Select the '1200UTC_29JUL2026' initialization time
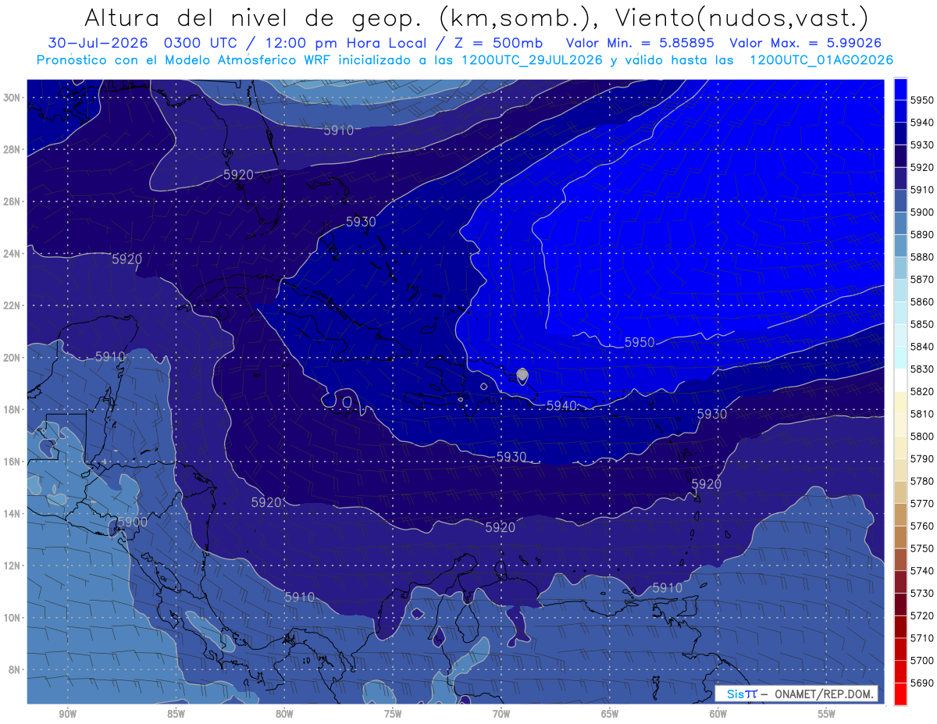The image size is (937, 724). coord(531,60)
